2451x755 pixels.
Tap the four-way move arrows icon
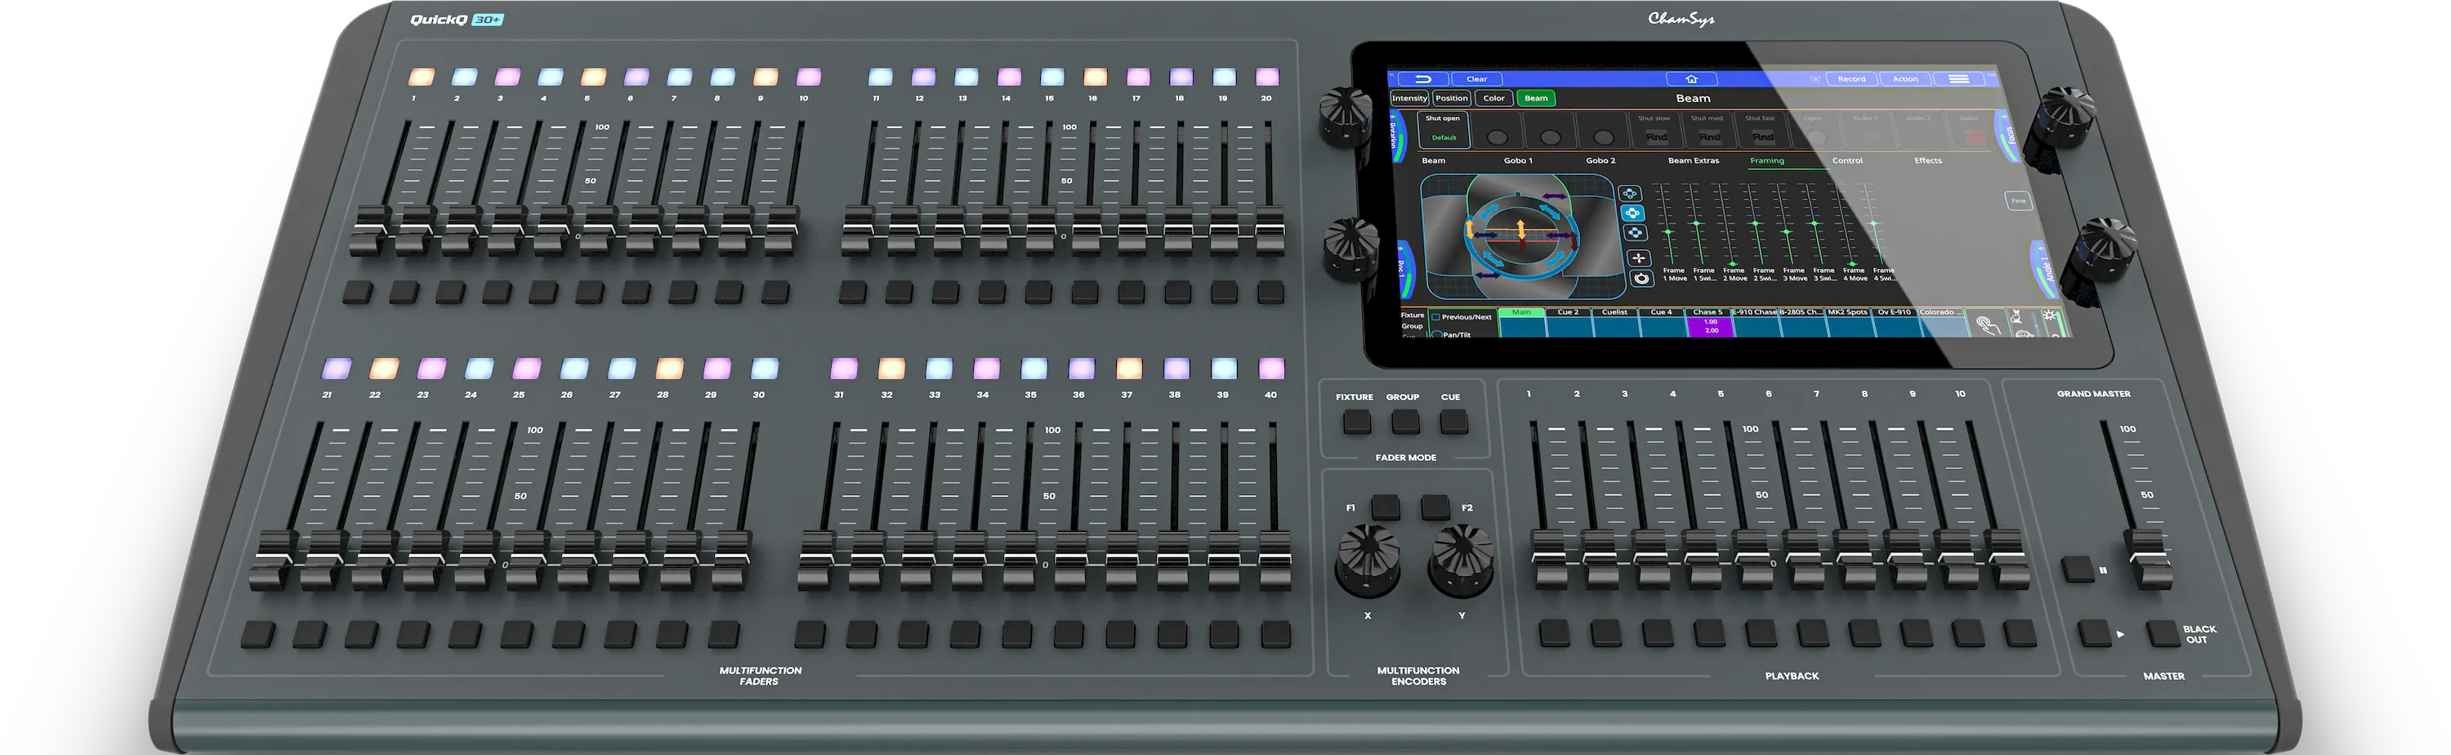point(1640,259)
